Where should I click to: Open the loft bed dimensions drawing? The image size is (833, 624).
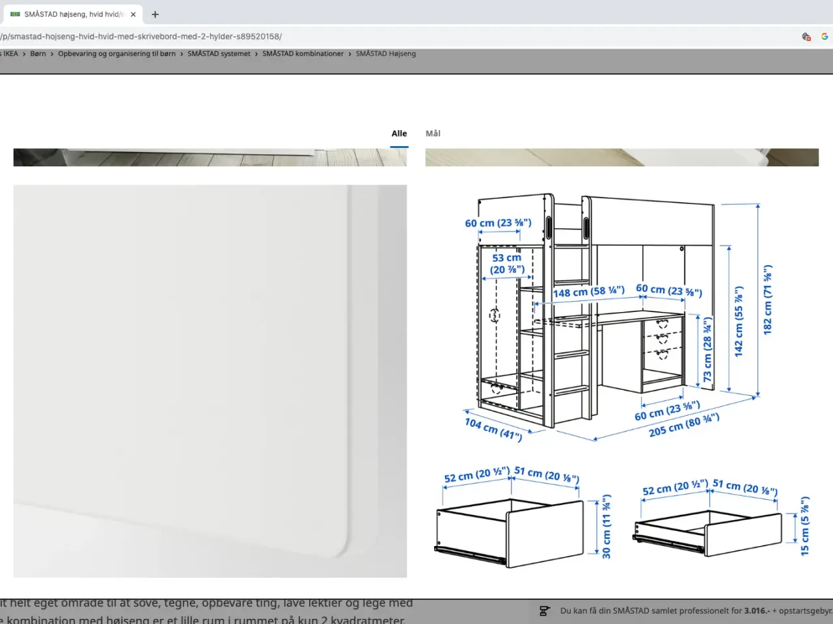622,381
